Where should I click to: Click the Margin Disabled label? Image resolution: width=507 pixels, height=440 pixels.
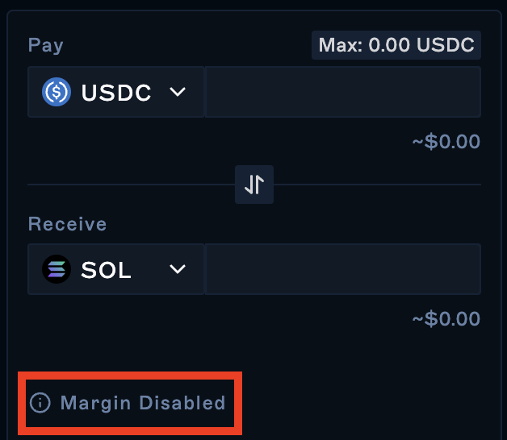point(143,403)
